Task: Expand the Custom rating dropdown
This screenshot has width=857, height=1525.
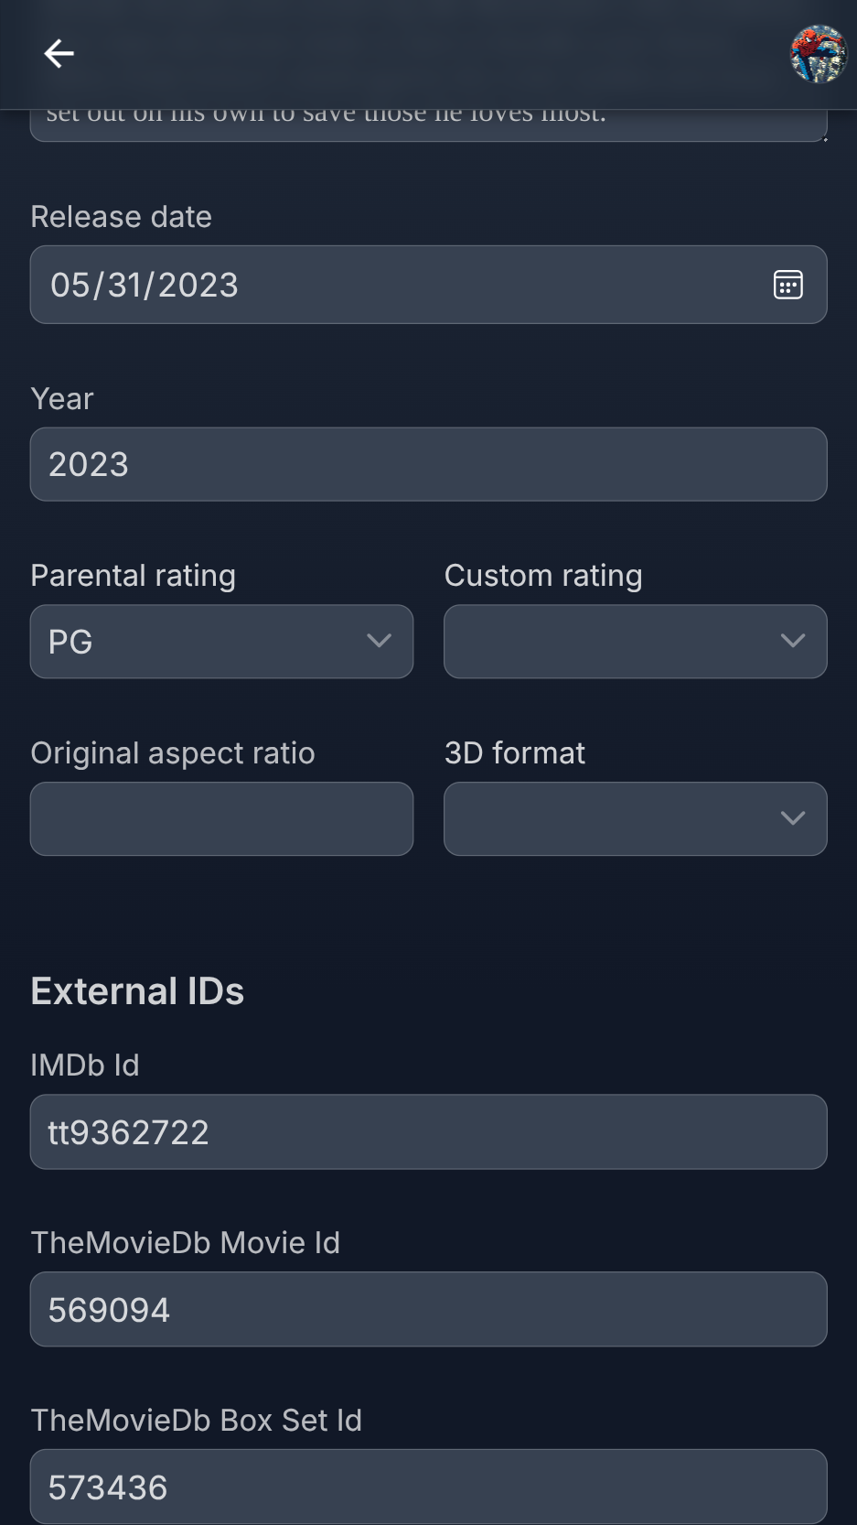Action: (635, 642)
